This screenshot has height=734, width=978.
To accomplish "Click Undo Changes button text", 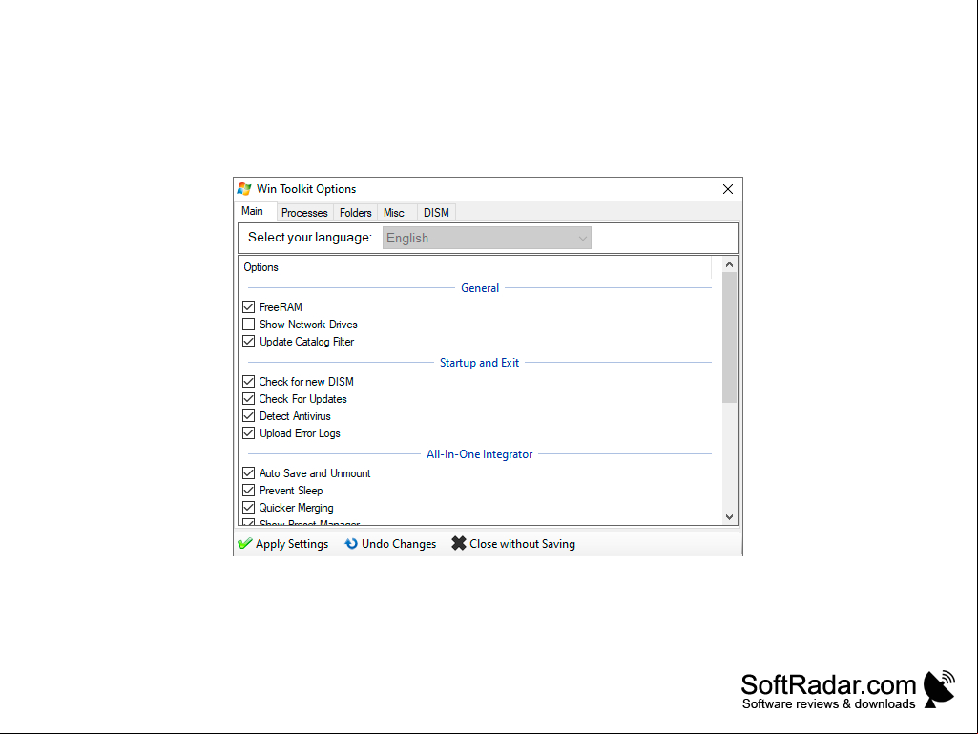I will (x=399, y=544).
